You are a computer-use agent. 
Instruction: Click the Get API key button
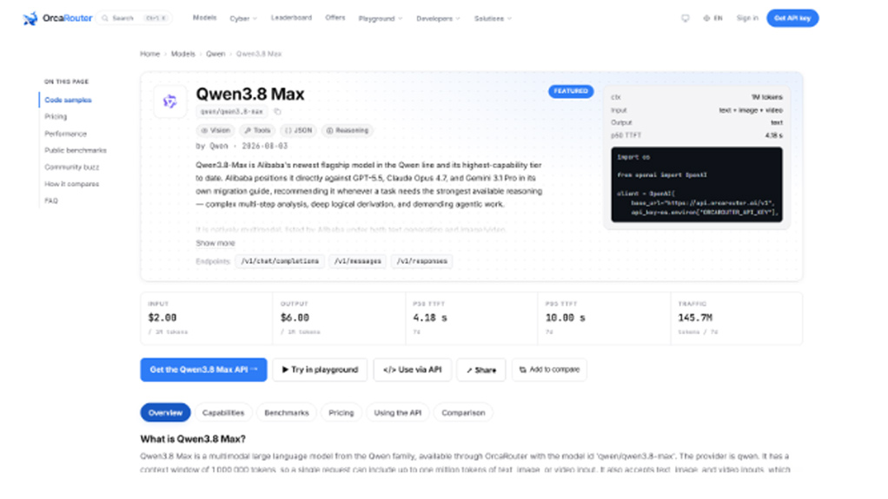tap(792, 18)
